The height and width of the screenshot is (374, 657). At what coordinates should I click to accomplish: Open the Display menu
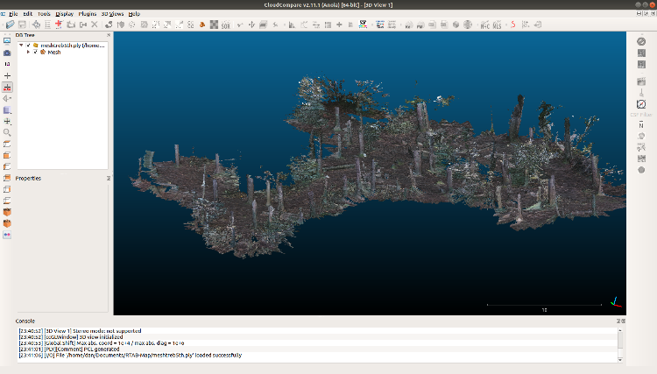point(65,14)
